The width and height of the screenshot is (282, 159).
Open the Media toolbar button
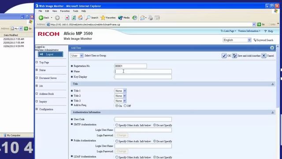pyautogui.click(x=124, y=18)
